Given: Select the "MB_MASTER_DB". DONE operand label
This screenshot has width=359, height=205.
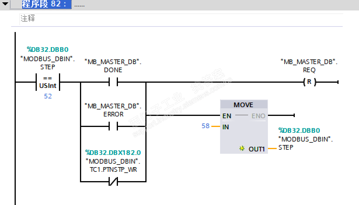Looking at the screenshot, I should coord(113,66).
